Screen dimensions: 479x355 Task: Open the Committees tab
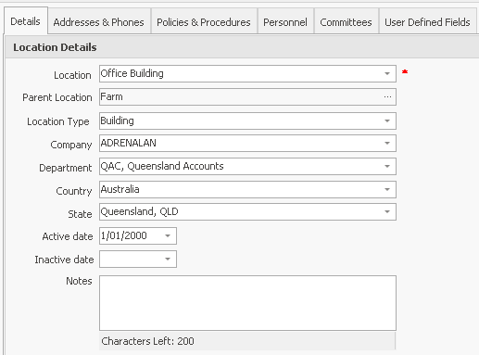(346, 22)
